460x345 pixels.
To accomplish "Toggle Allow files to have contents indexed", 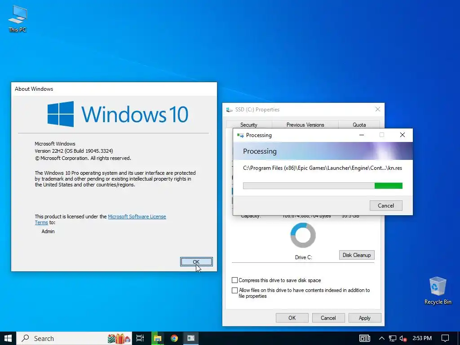I will pos(234,290).
